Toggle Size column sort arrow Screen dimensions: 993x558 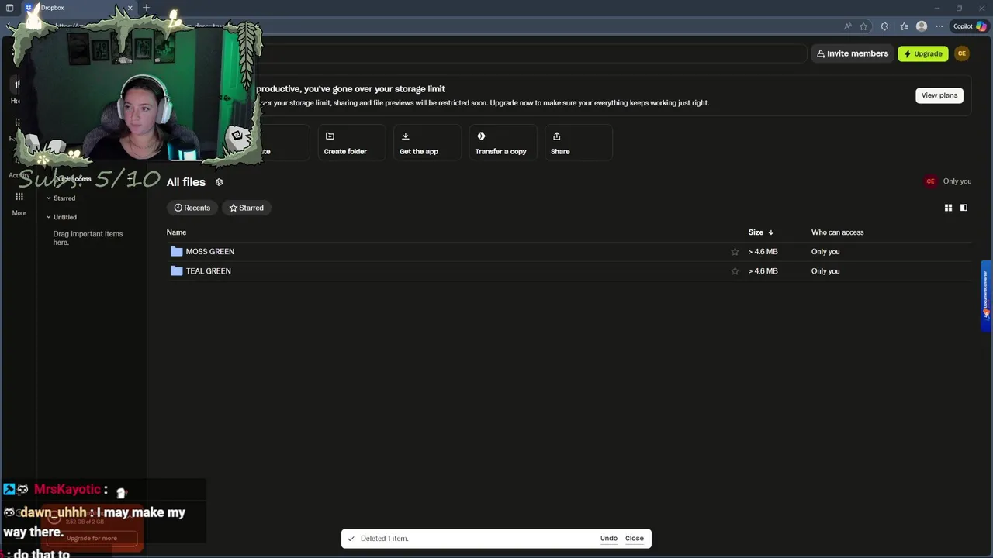pos(770,232)
